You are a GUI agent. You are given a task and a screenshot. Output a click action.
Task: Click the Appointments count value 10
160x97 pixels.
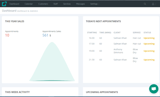[x=7, y=35]
